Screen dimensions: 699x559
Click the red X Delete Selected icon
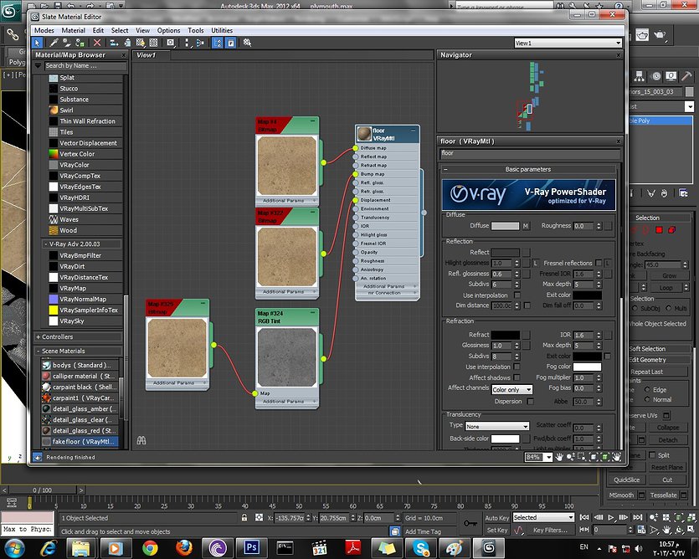(x=97, y=42)
